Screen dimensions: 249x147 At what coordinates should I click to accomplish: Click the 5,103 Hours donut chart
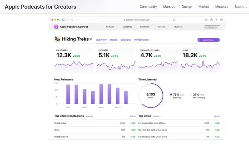151,96
